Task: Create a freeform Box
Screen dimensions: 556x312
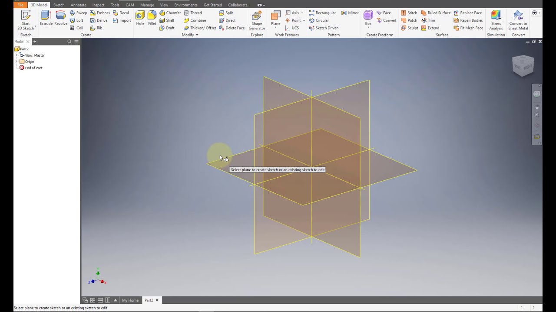Action: (368, 18)
